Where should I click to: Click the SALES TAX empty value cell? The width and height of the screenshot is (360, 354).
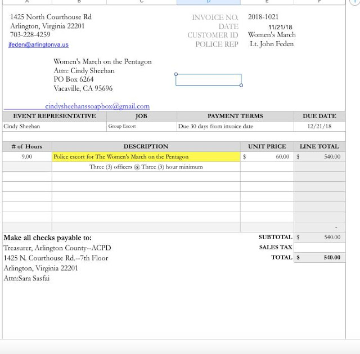coord(319,248)
